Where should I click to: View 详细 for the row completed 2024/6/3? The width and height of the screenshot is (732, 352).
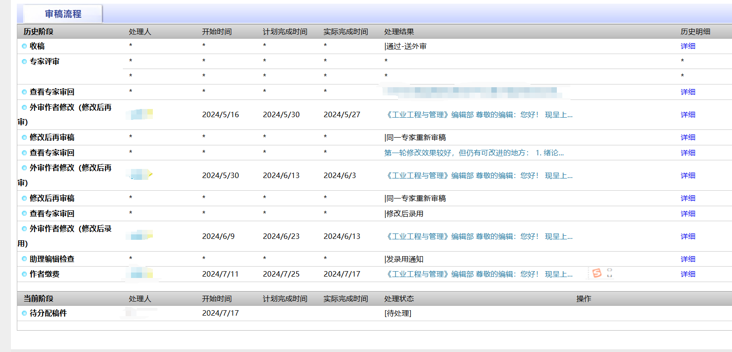tap(688, 176)
